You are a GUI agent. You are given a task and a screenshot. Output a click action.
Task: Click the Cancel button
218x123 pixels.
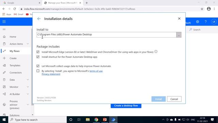(x=174, y=99)
